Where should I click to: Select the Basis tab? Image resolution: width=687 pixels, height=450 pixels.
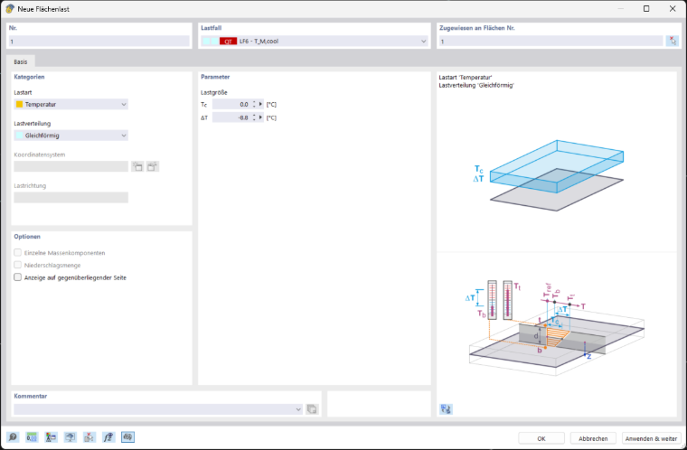(x=21, y=61)
